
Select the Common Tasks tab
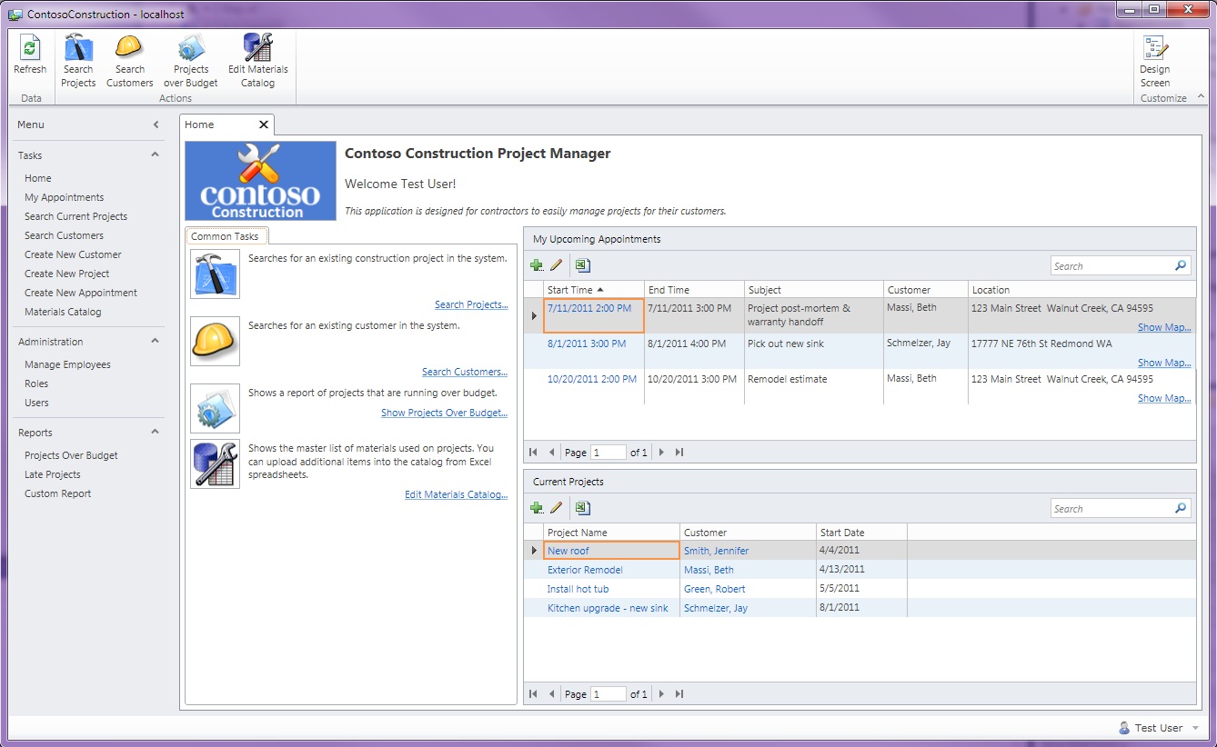pyautogui.click(x=226, y=236)
